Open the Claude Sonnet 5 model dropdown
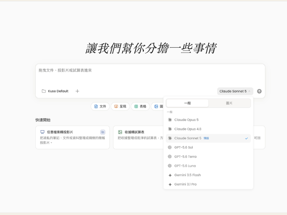This screenshot has width=287, height=215. point(235,91)
